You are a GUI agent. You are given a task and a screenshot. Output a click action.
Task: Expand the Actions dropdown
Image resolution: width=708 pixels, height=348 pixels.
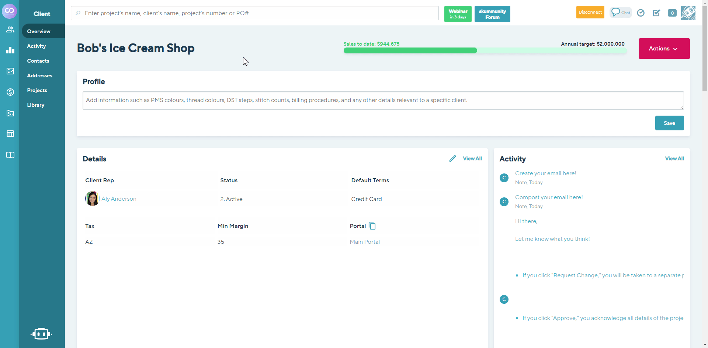coord(664,49)
